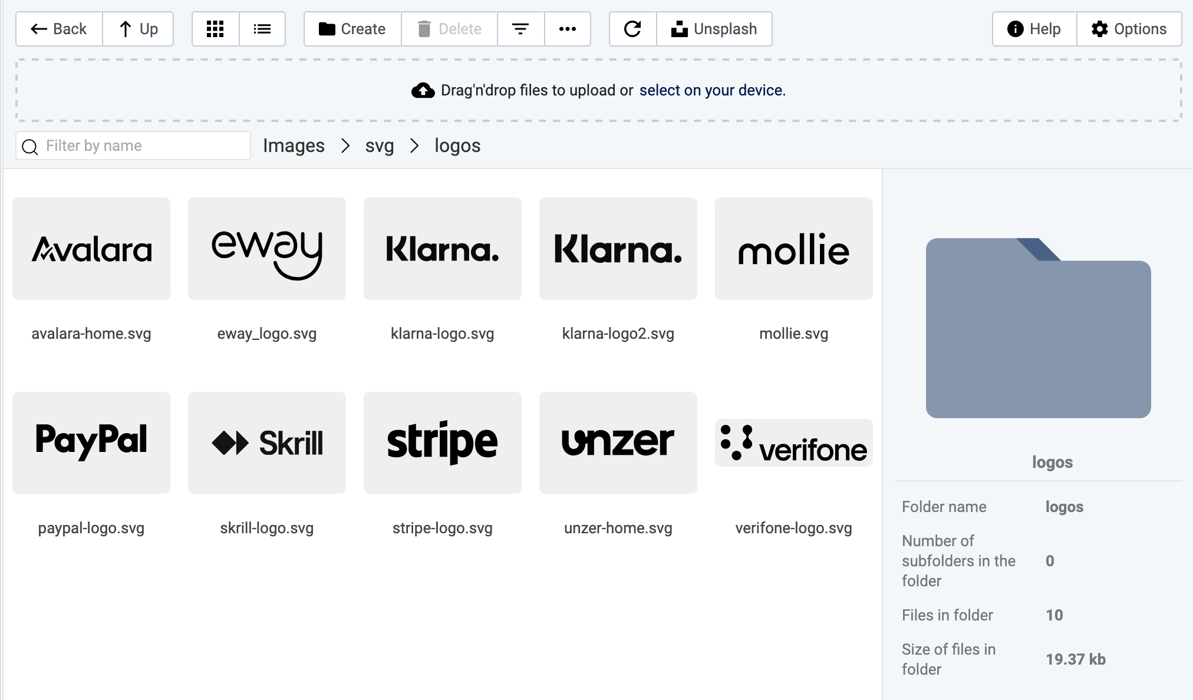Switch to list view layout
This screenshot has width=1193, height=700.
262,28
